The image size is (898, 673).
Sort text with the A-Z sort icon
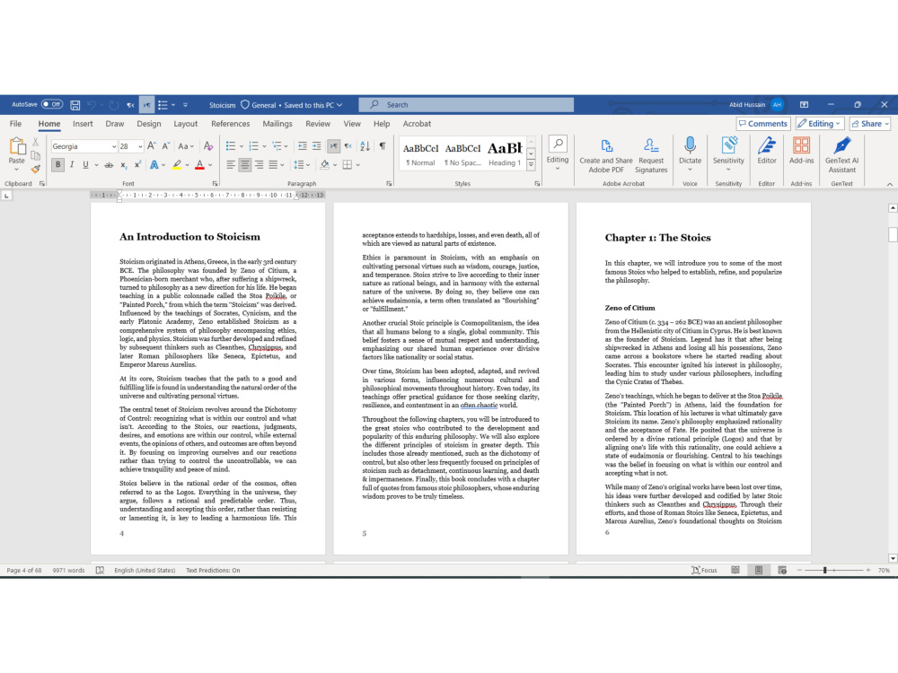tap(365, 146)
